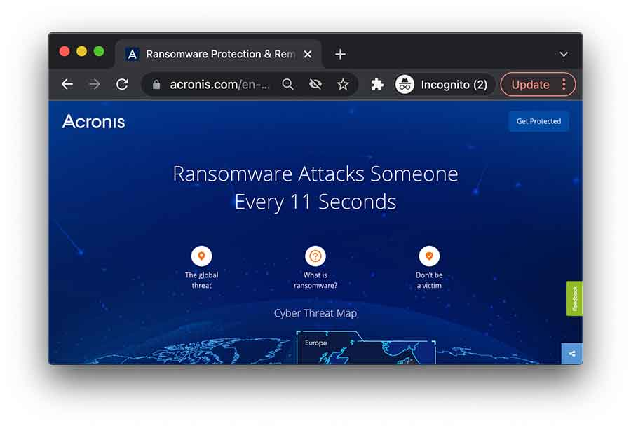Click the Acronis logo
Viewport: 631px width, 428px height.
93,121
